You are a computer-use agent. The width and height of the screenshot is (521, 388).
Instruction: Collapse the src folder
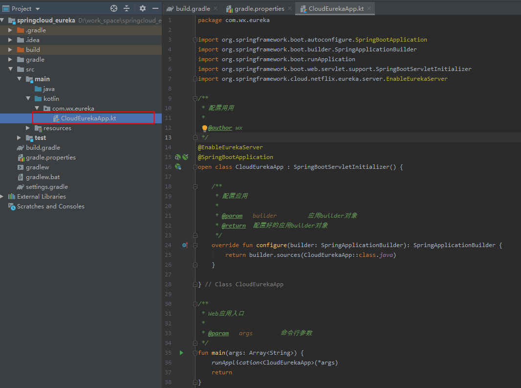coord(10,69)
